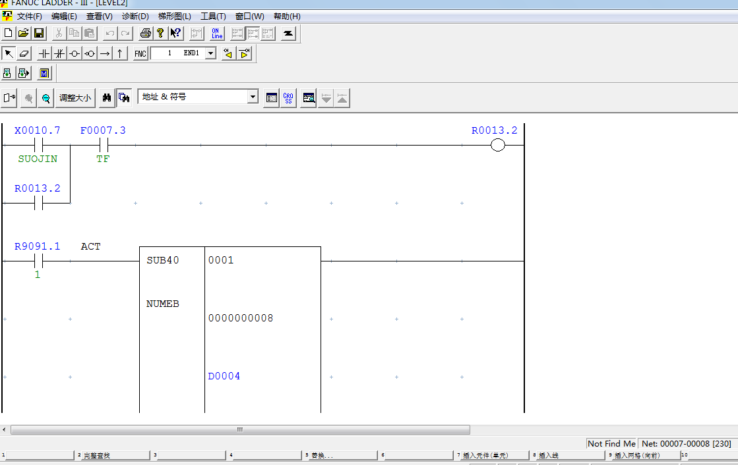This screenshot has width=738, height=465.
Task: Toggle the context help cursor
Action: [175, 33]
